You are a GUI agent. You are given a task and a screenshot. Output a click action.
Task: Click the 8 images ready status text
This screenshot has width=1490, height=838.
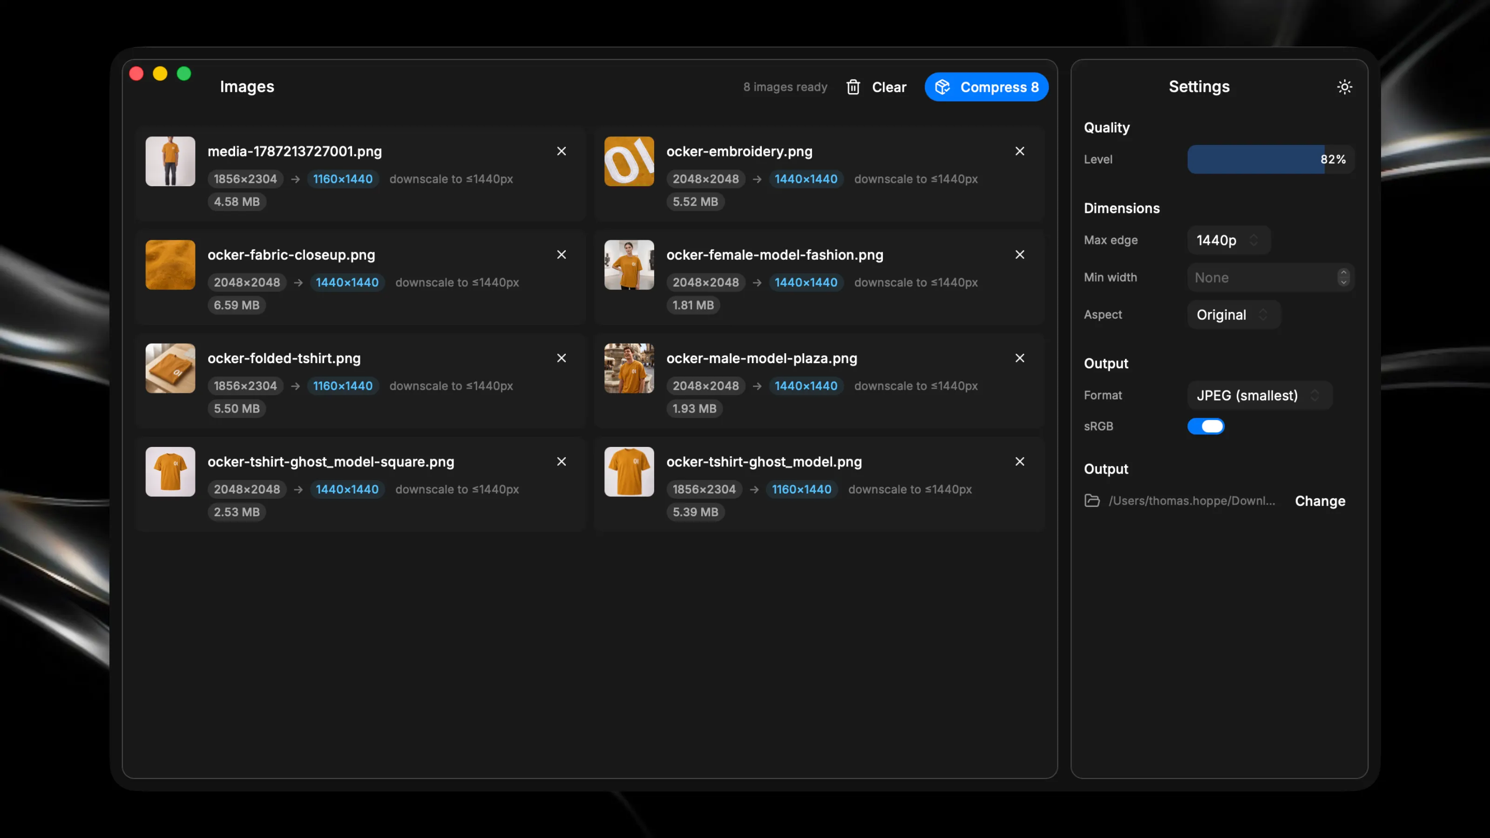click(x=785, y=88)
